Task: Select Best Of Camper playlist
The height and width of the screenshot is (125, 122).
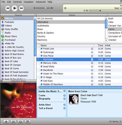Action: point(17,65)
